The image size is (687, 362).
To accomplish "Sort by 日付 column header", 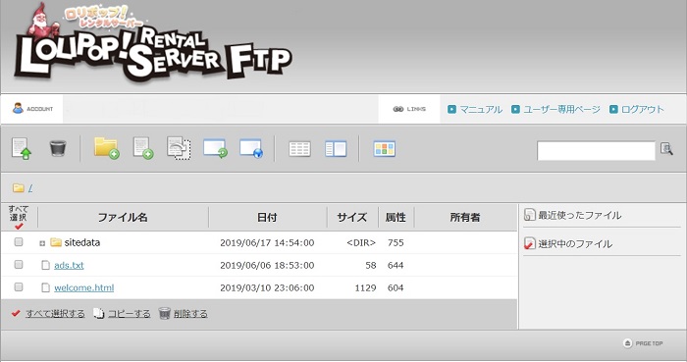I will (267, 218).
